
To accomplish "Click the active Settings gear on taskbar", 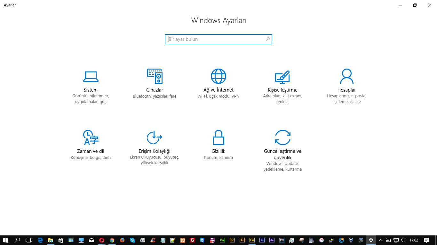I will (371, 240).
